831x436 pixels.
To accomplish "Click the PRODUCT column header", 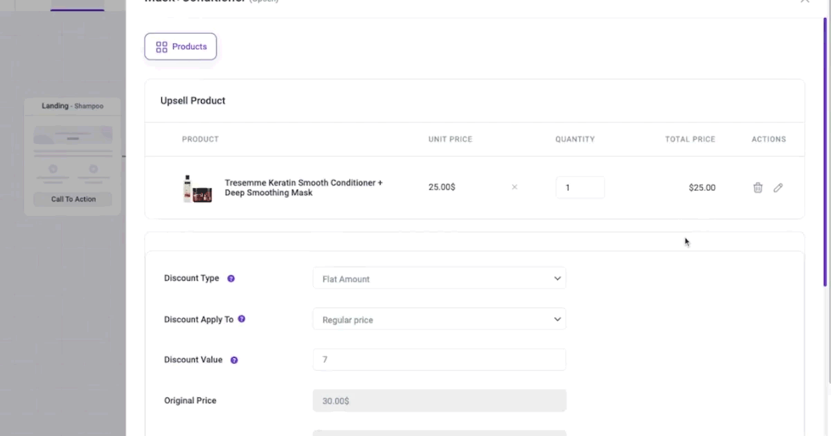I will [x=200, y=139].
